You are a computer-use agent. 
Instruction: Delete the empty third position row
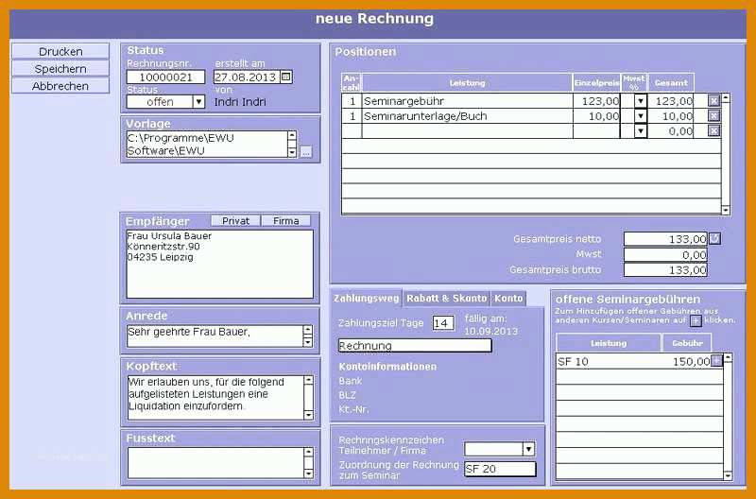(713, 130)
